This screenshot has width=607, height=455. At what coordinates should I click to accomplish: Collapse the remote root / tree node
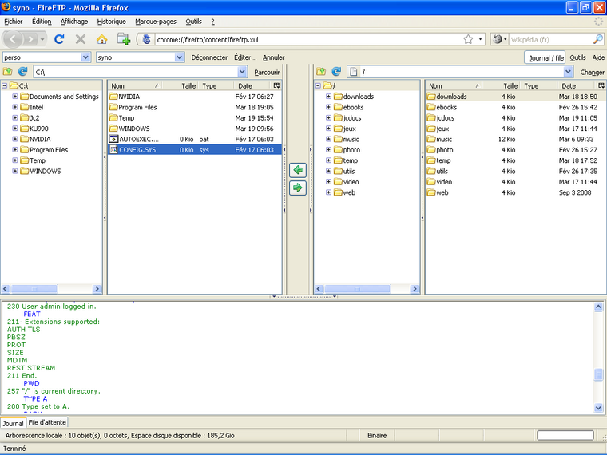[318, 86]
